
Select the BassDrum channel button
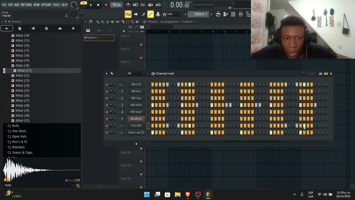pyautogui.click(x=136, y=119)
